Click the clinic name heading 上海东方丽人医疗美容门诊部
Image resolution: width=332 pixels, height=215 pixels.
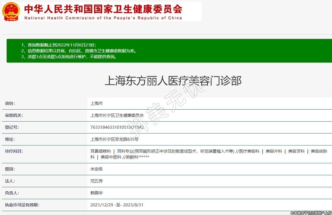[x=173, y=81]
